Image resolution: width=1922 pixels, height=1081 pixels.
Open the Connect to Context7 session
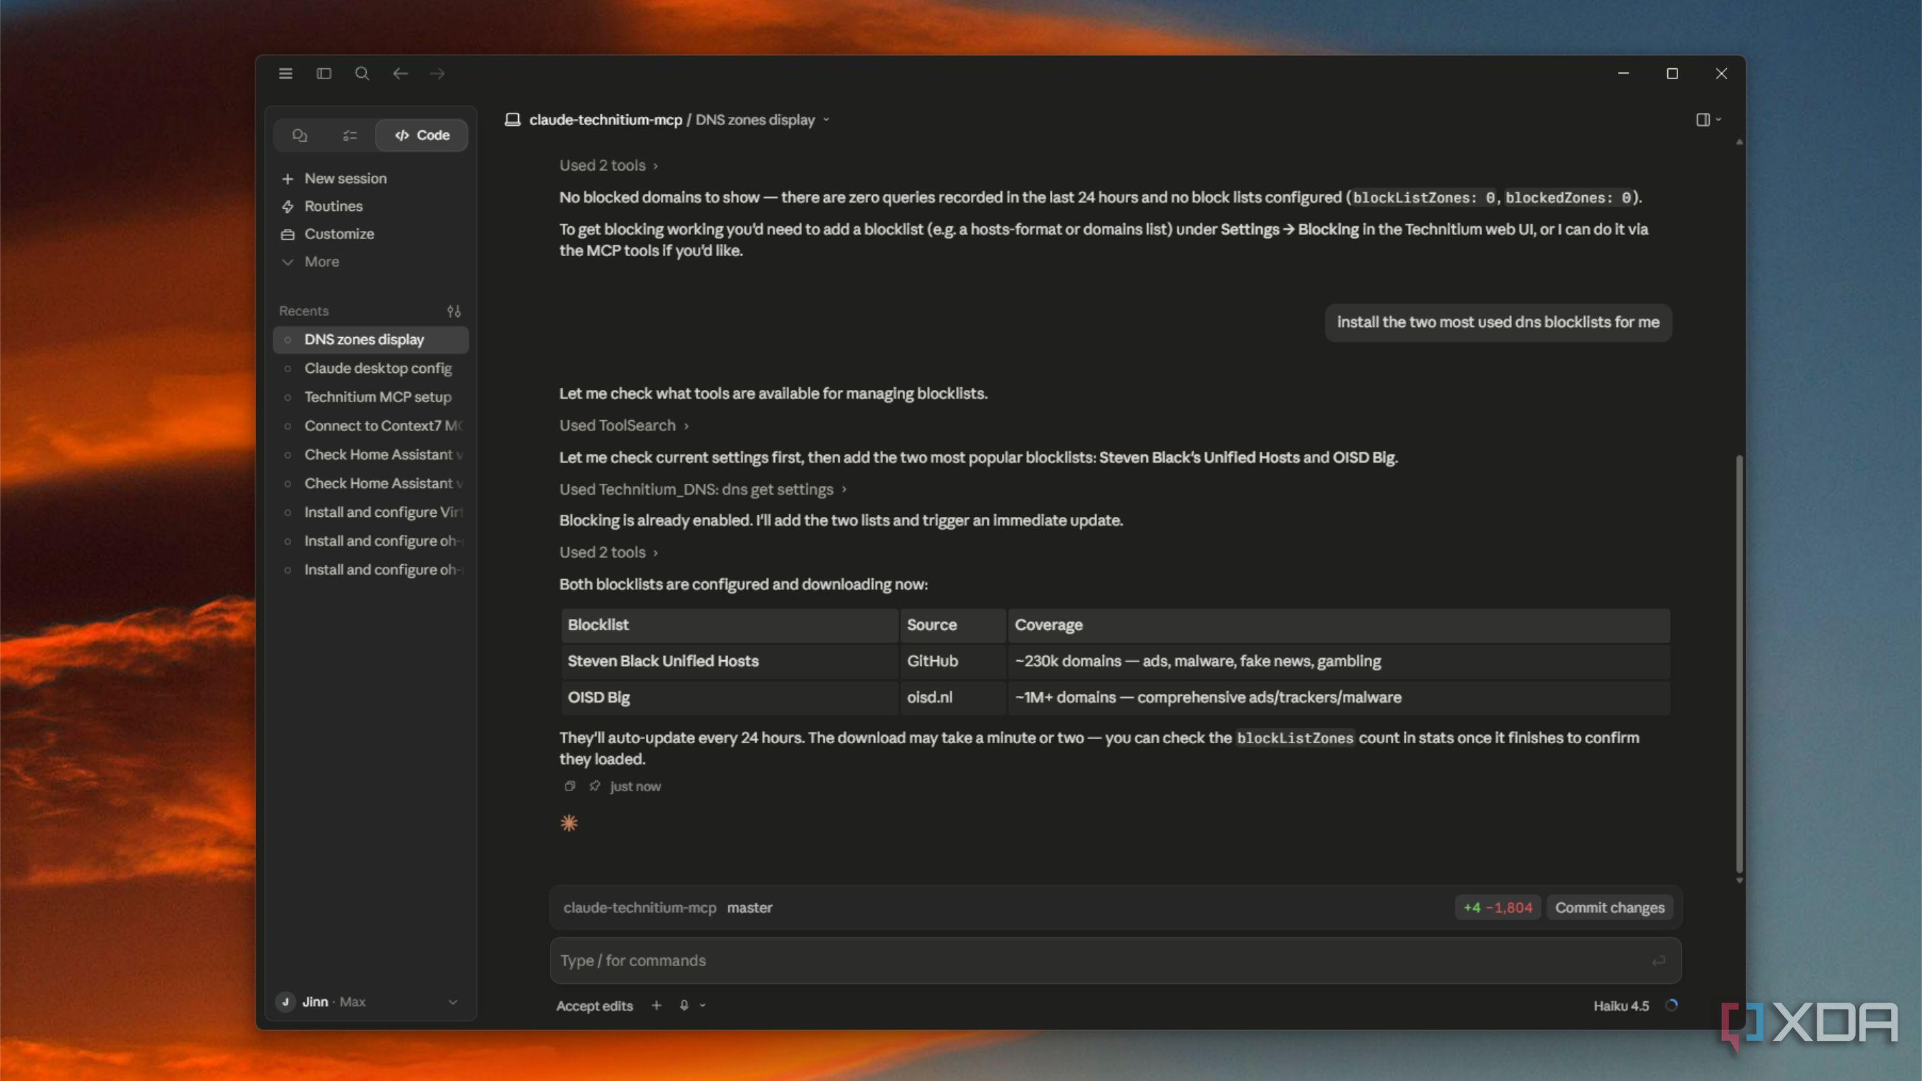click(x=371, y=426)
